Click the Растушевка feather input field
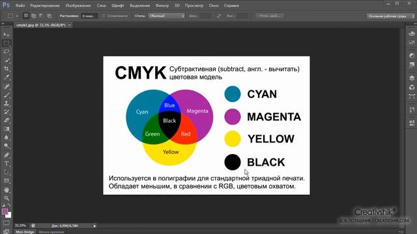 (89, 16)
